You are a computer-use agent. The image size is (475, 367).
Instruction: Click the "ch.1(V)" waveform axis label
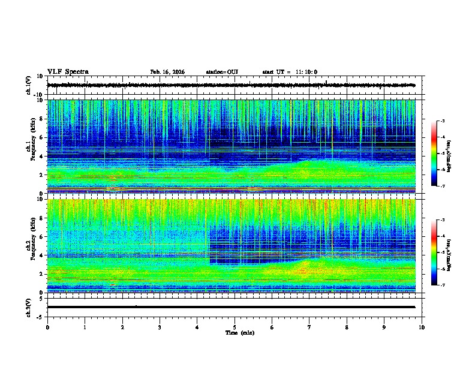coord(29,85)
